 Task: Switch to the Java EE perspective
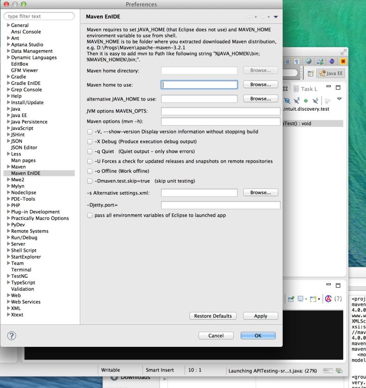(x=332, y=73)
